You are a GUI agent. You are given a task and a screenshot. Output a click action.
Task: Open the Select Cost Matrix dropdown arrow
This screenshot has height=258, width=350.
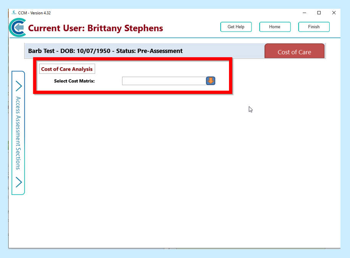click(211, 81)
